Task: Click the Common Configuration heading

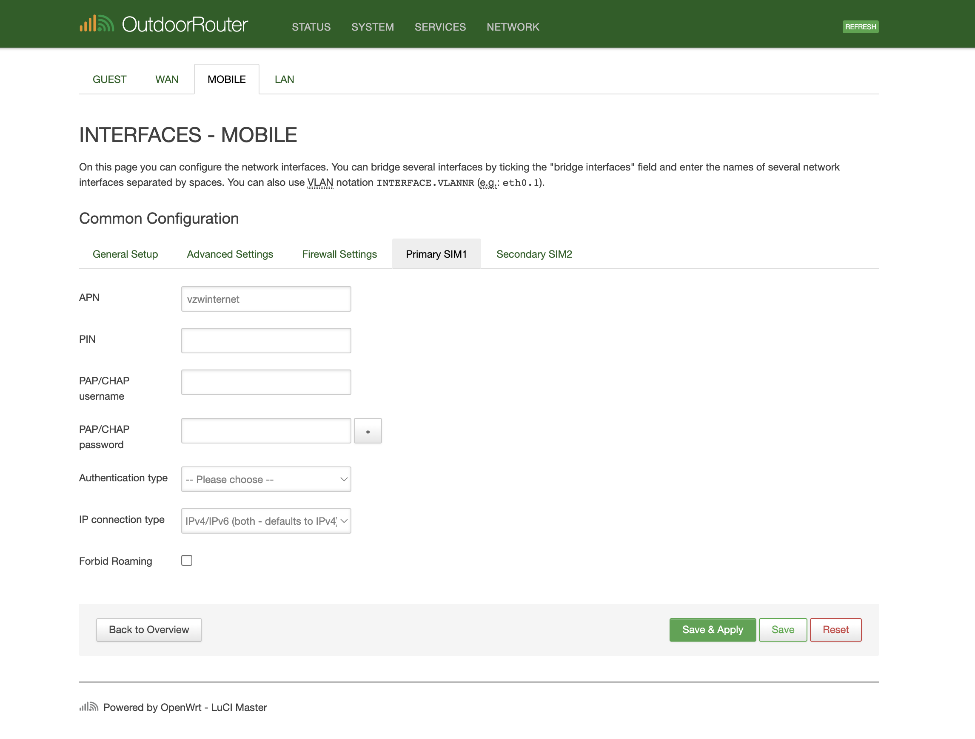Action: pyautogui.click(x=159, y=219)
